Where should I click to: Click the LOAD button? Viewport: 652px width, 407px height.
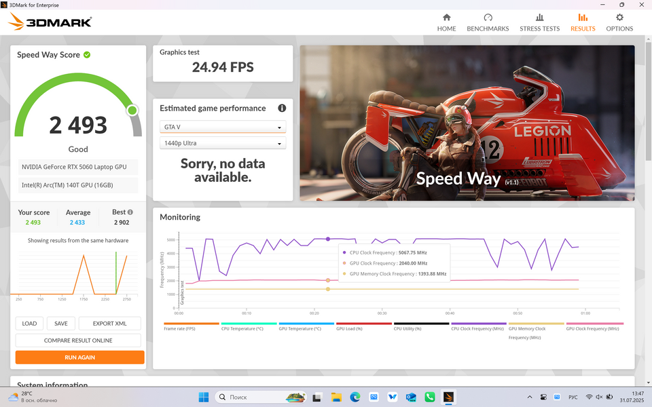pos(29,323)
